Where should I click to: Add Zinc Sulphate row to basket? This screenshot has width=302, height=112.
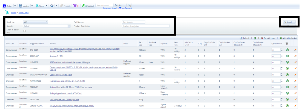click(287, 99)
